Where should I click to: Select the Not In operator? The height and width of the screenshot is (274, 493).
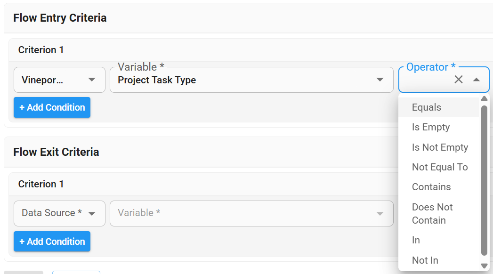(425, 260)
